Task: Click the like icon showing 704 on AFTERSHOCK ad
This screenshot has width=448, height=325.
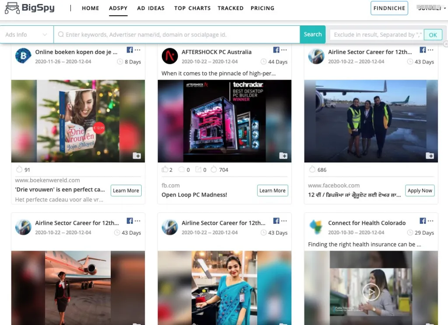Action: (x=213, y=170)
